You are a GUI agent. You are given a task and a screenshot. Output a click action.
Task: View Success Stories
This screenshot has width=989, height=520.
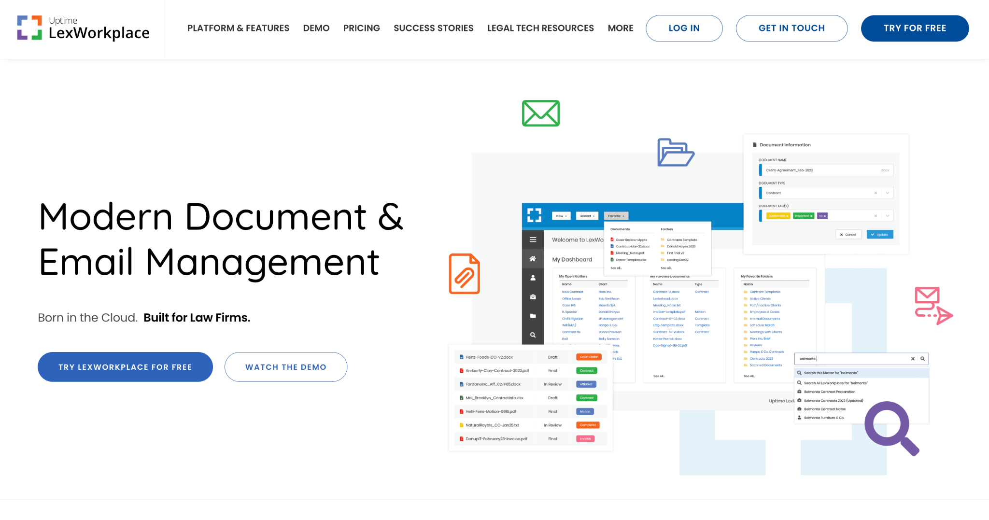(x=433, y=28)
